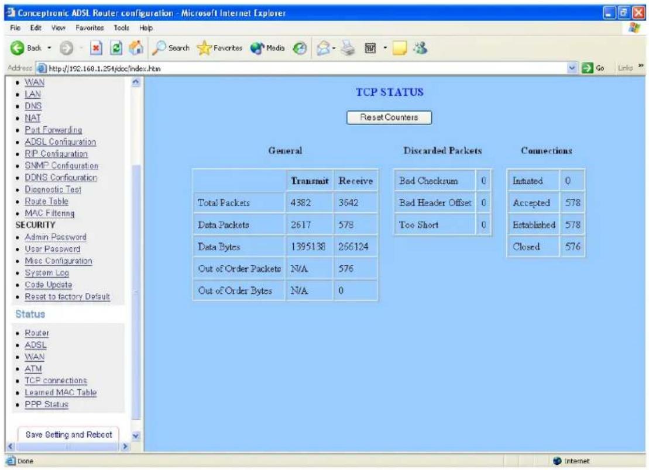Open the Route Table link
Image resolution: width=649 pixels, height=470 pixels.
pos(47,202)
